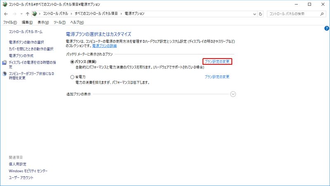
Task: Expand 追加プランの表示 with the chevron
Action: point(233,94)
